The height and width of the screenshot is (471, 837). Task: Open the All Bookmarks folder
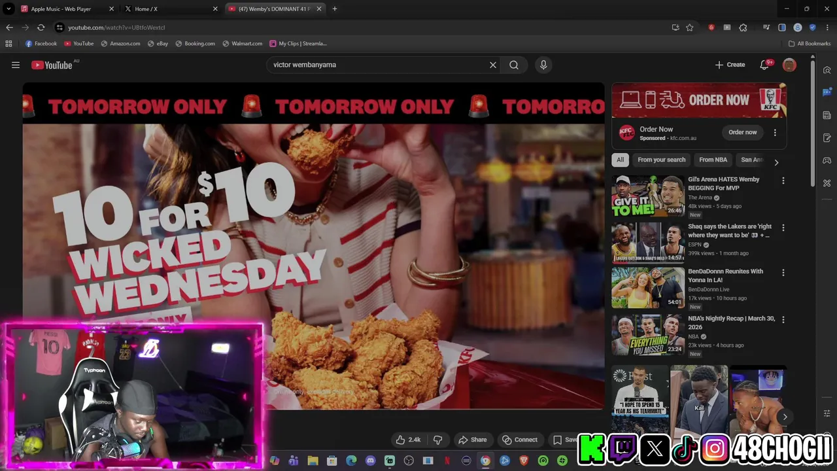pyautogui.click(x=810, y=43)
